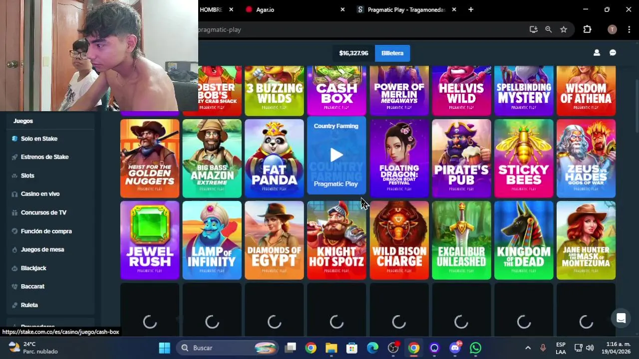Bookmark this page with the star icon
This screenshot has height=359, width=639.
click(564, 29)
